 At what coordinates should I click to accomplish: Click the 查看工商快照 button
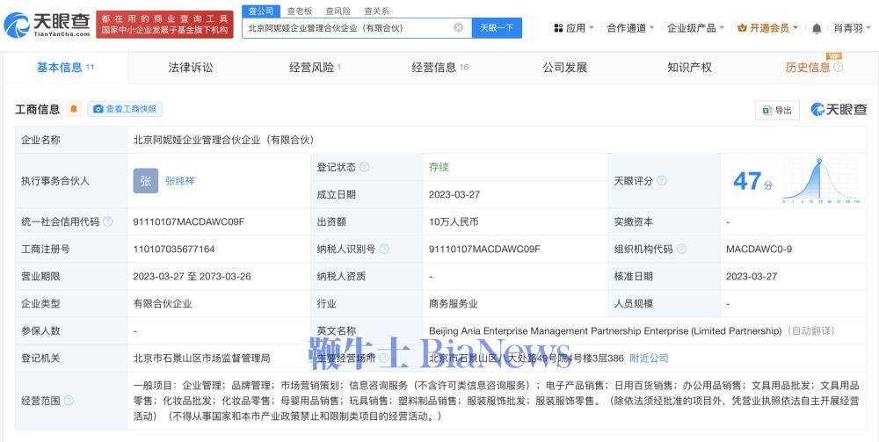click(125, 109)
